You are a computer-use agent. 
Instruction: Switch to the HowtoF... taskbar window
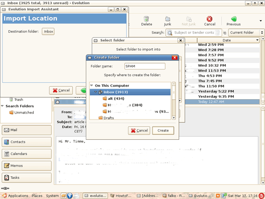click(120, 196)
